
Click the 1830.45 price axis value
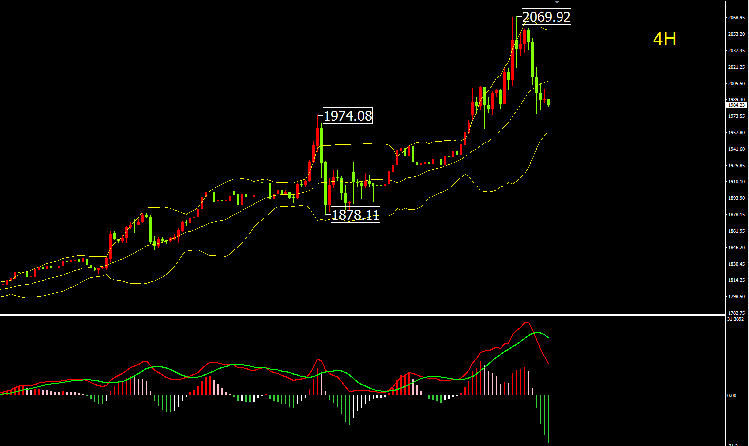[x=736, y=264]
